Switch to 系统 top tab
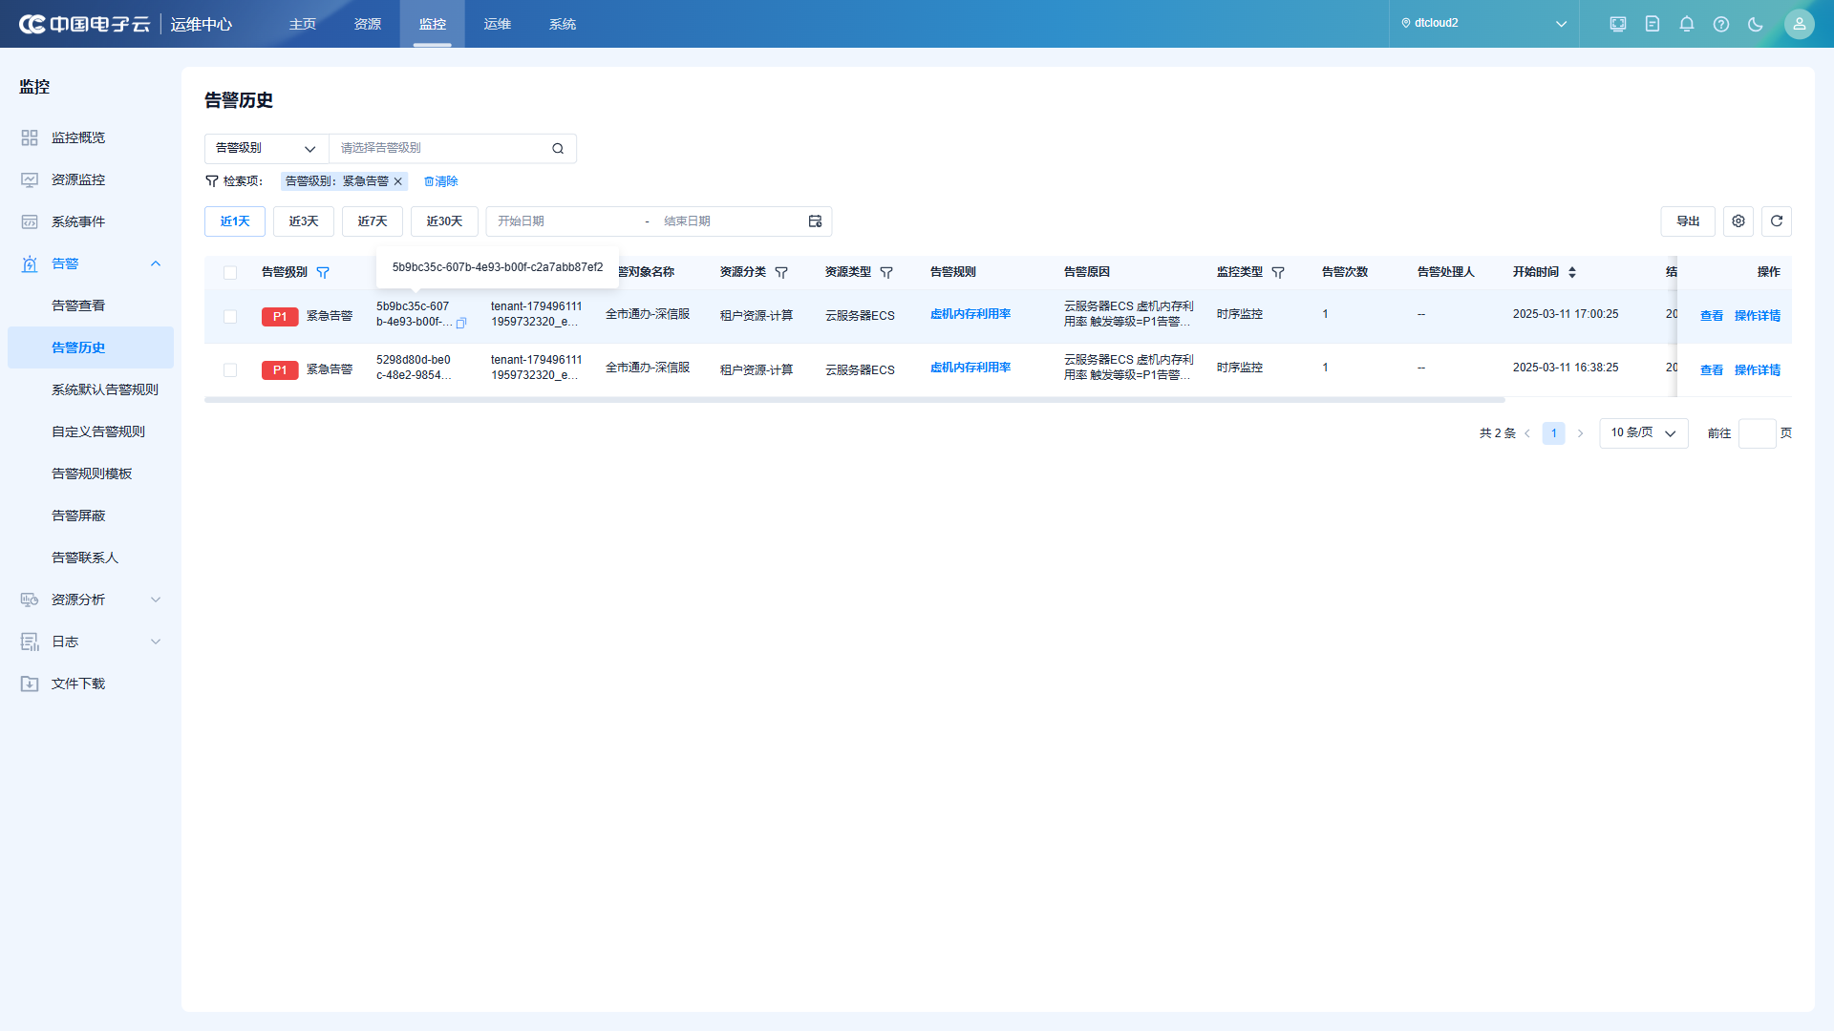 (563, 24)
